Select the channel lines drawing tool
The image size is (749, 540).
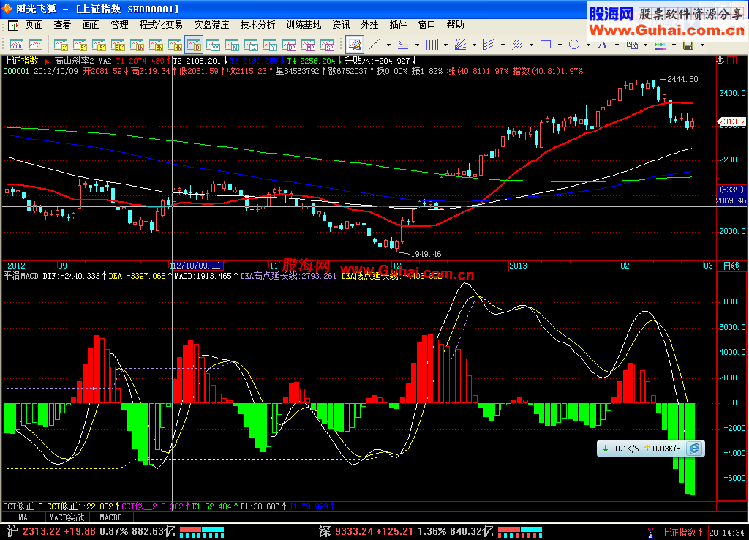coord(489,45)
